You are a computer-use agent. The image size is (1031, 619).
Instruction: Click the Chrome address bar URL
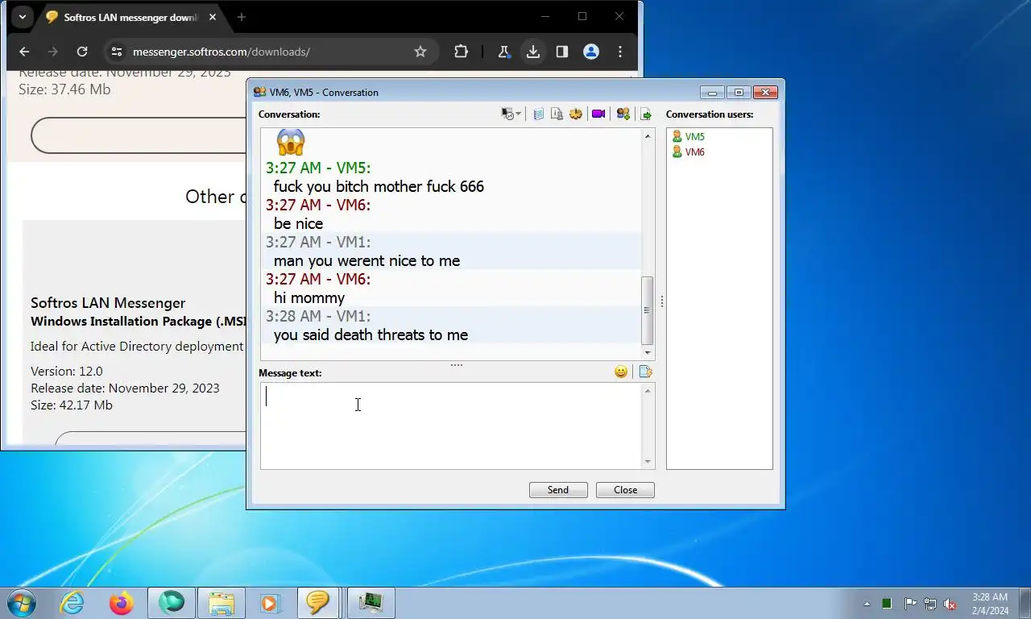pyautogui.click(x=222, y=52)
